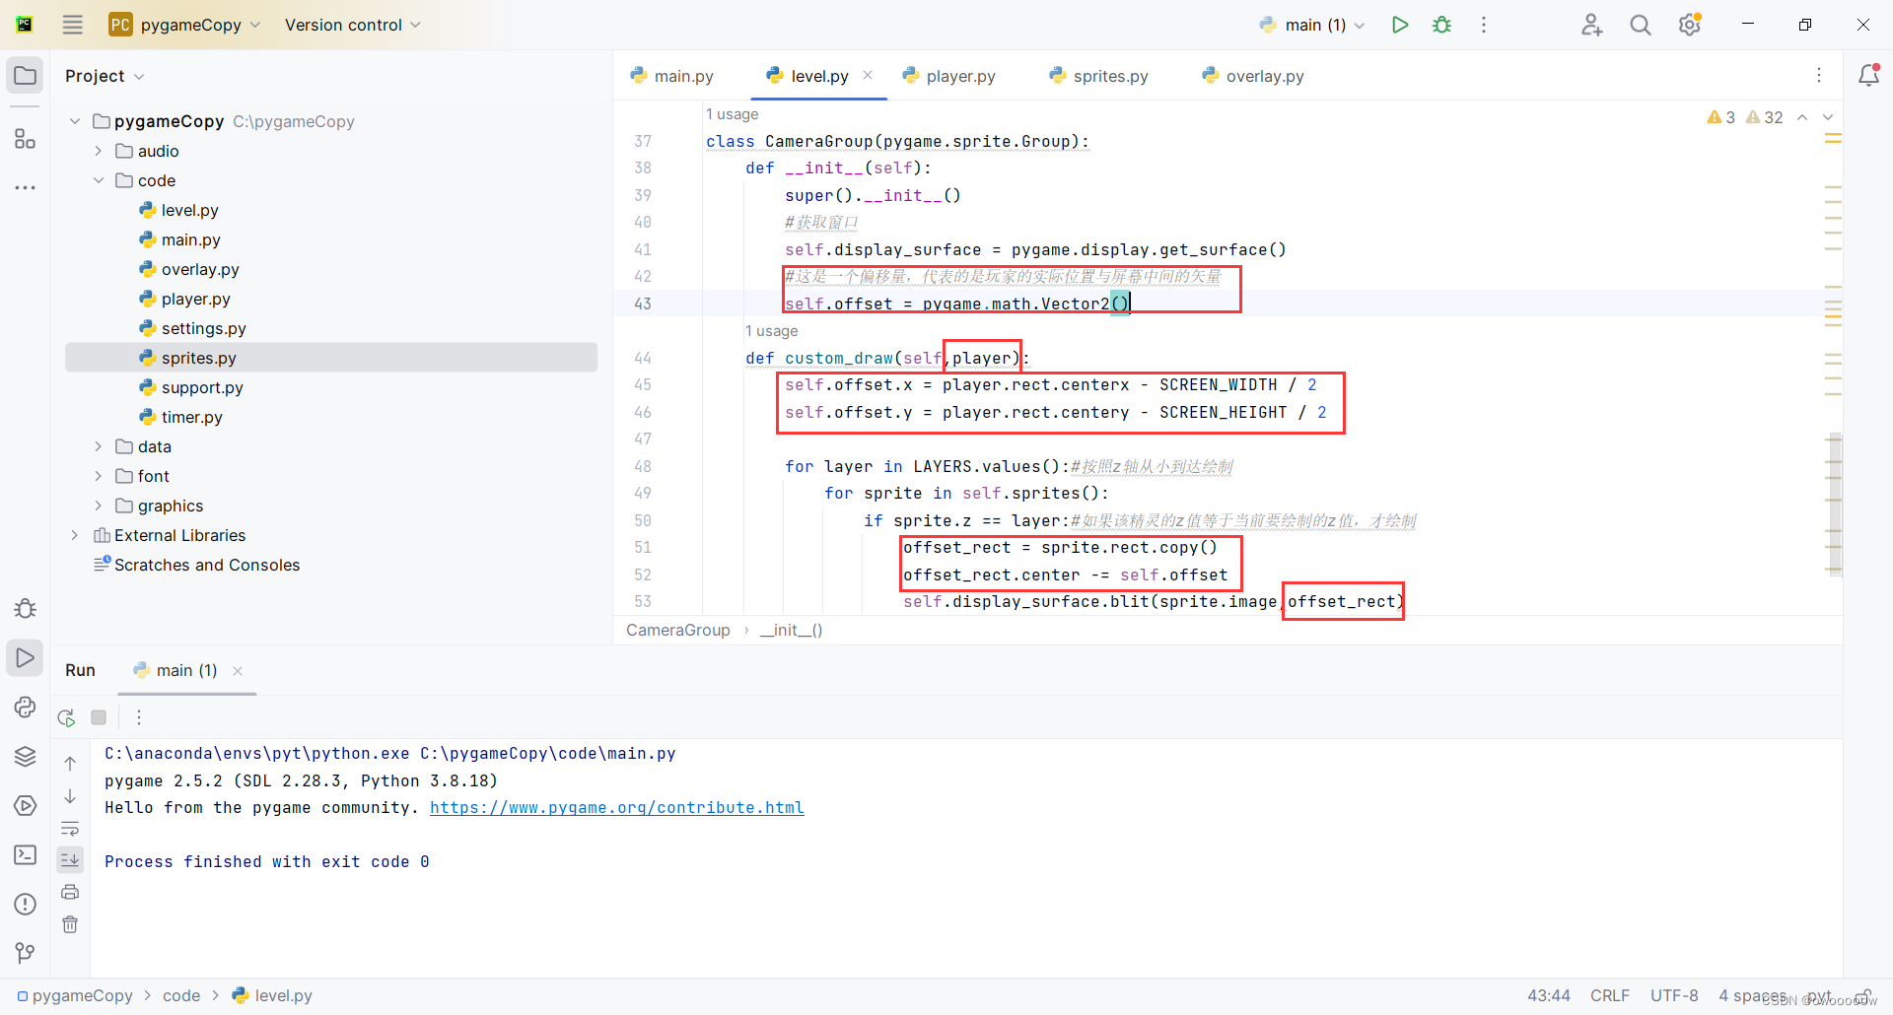The width and height of the screenshot is (1893, 1015).
Task: Switch to the overlay.py editor tab
Action: (1253, 76)
